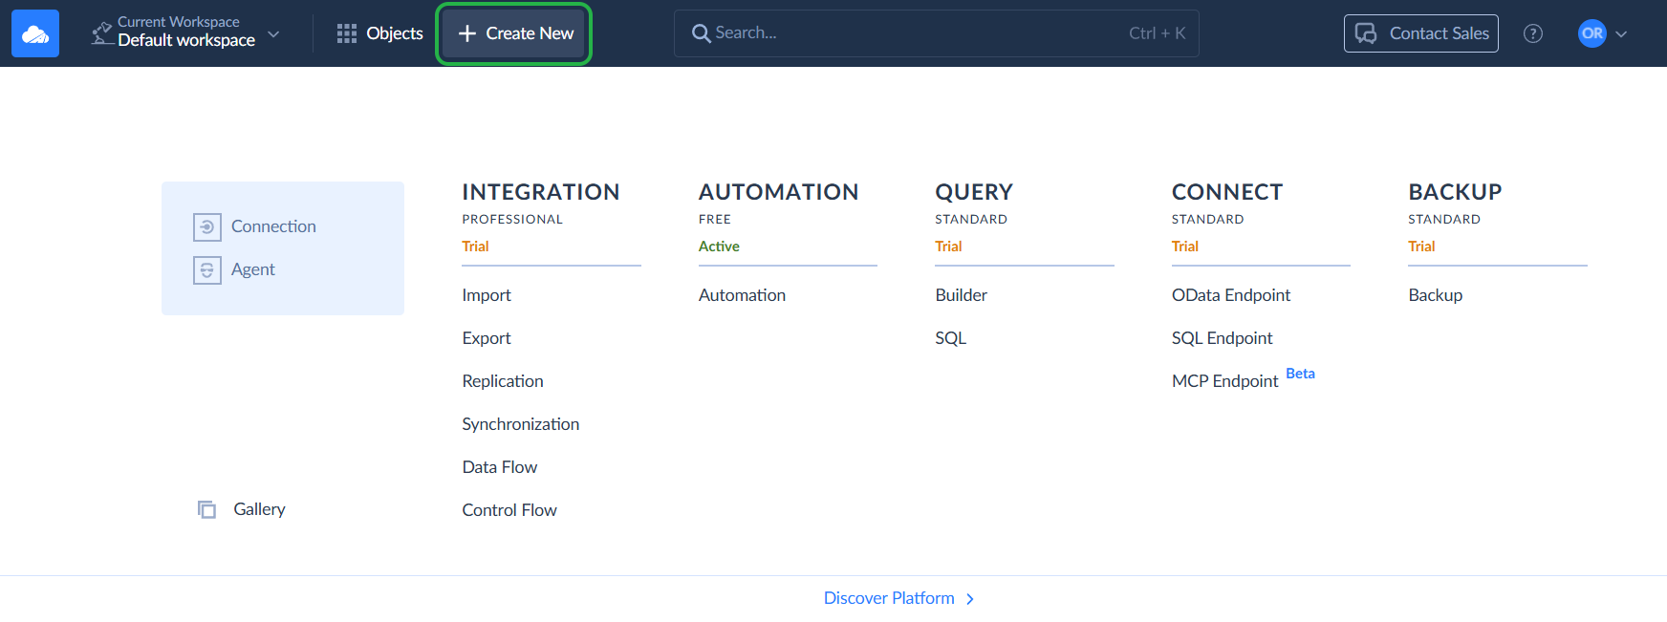Click the Trial label under Query
Screen dimensions: 1667x622
point(949,247)
